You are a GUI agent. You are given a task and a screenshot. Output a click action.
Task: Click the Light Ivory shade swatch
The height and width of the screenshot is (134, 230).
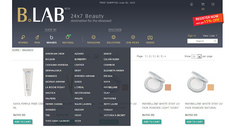[168, 87]
